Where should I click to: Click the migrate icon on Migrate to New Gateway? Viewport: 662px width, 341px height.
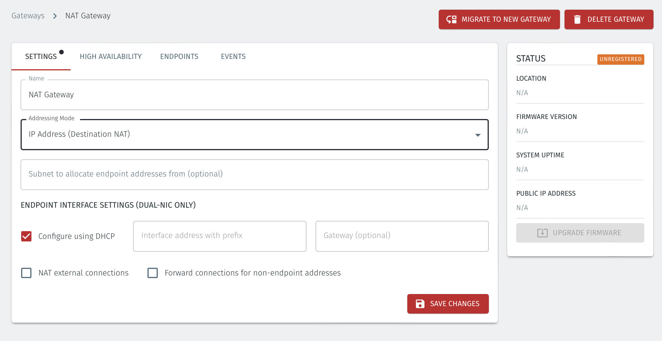tap(452, 19)
